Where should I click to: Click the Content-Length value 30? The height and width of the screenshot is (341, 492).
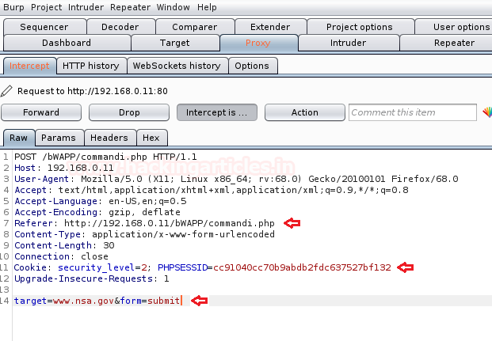[109, 245]
